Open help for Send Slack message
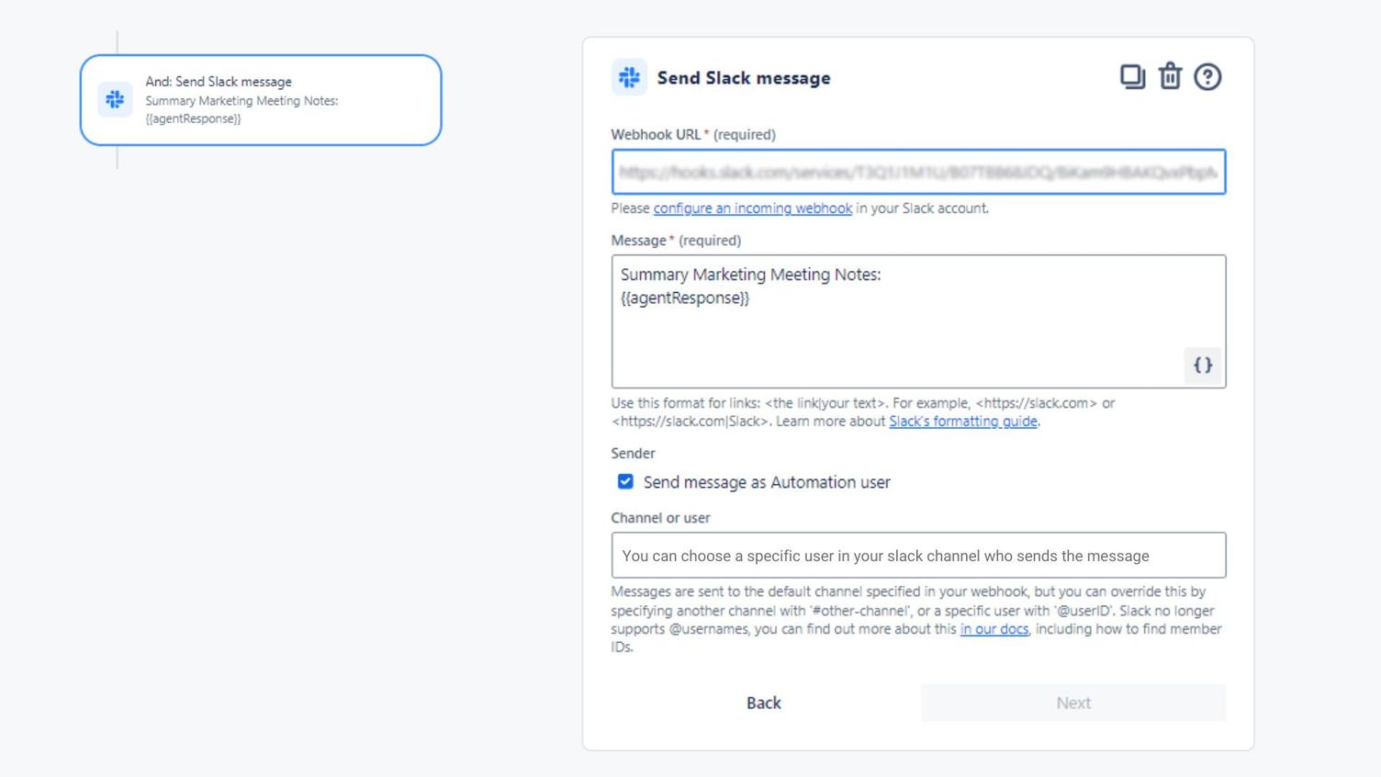Screen dimensions: 1381x777 pos(1207,77)
